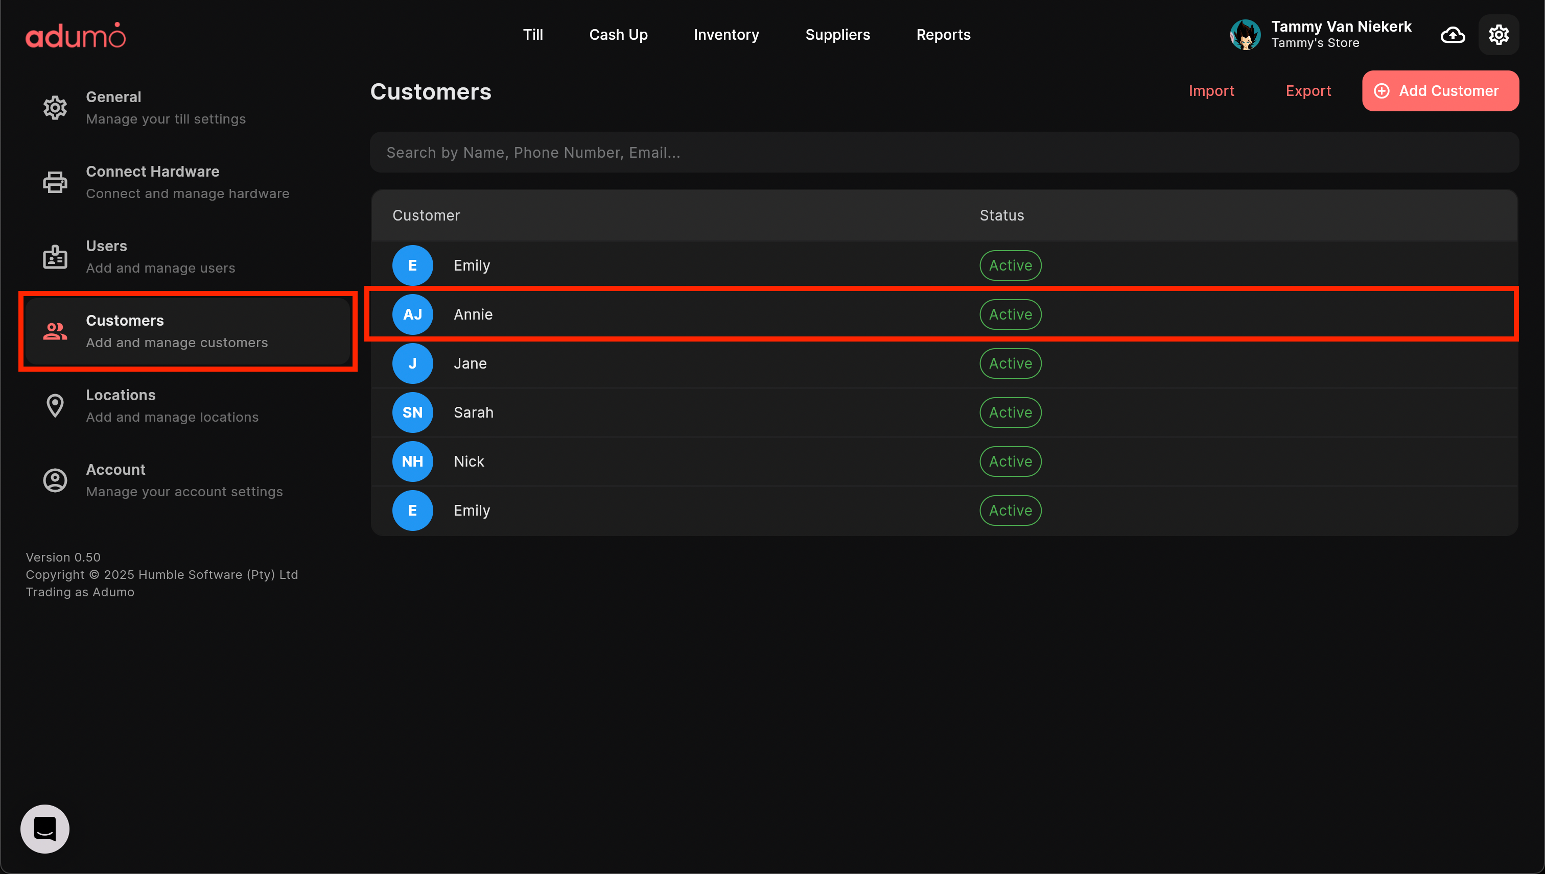This screenshot has width=1545, height=874.
Task: Click the Export link
Action: [1308, 91]
